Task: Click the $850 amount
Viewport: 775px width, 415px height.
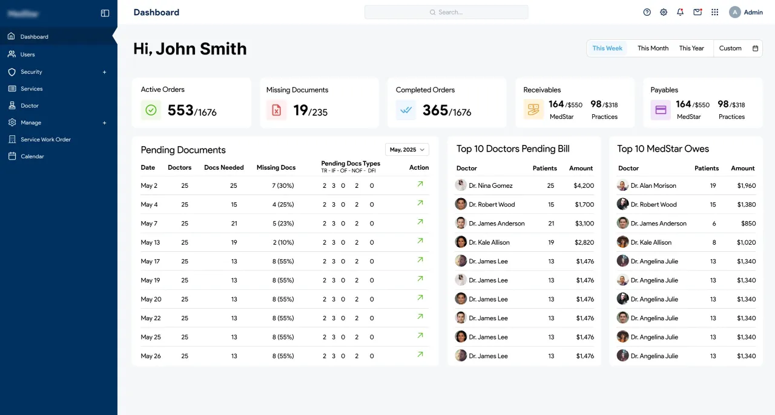Action: (x=748, y=224)
